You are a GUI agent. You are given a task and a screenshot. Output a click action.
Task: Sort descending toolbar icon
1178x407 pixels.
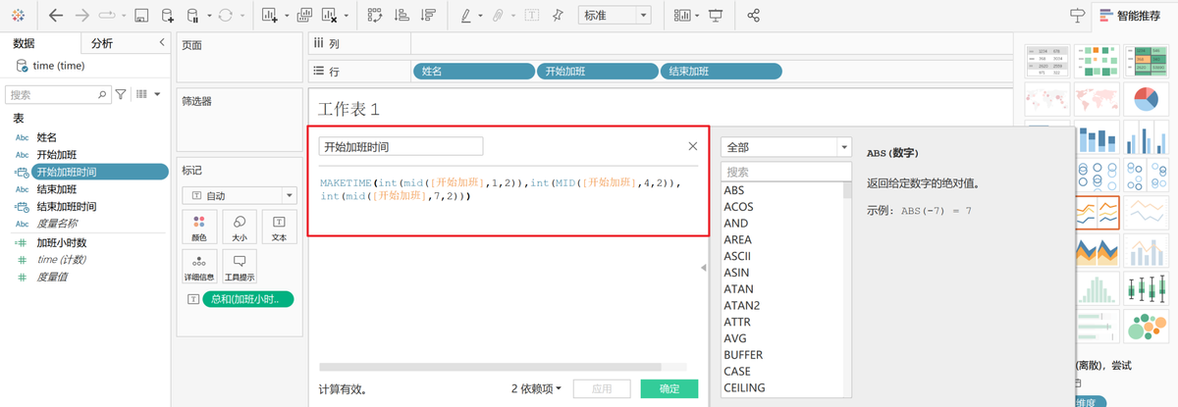pos(428,16)
